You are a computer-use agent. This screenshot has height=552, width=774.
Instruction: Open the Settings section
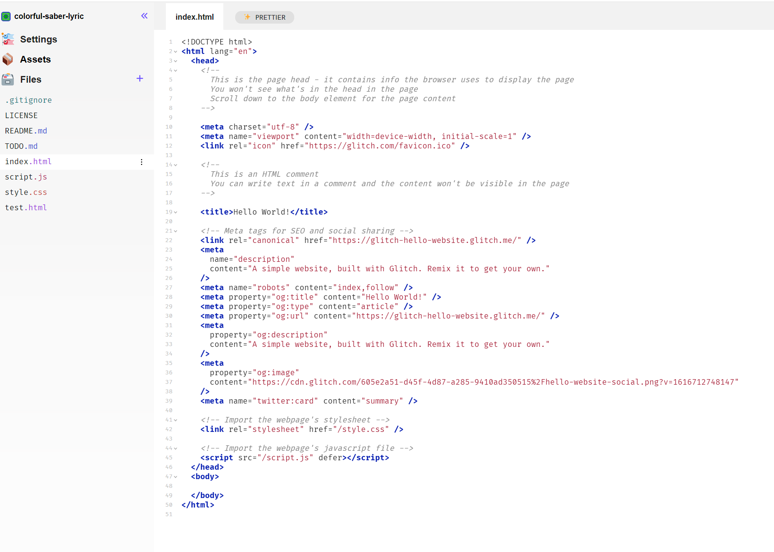(39, 39)
